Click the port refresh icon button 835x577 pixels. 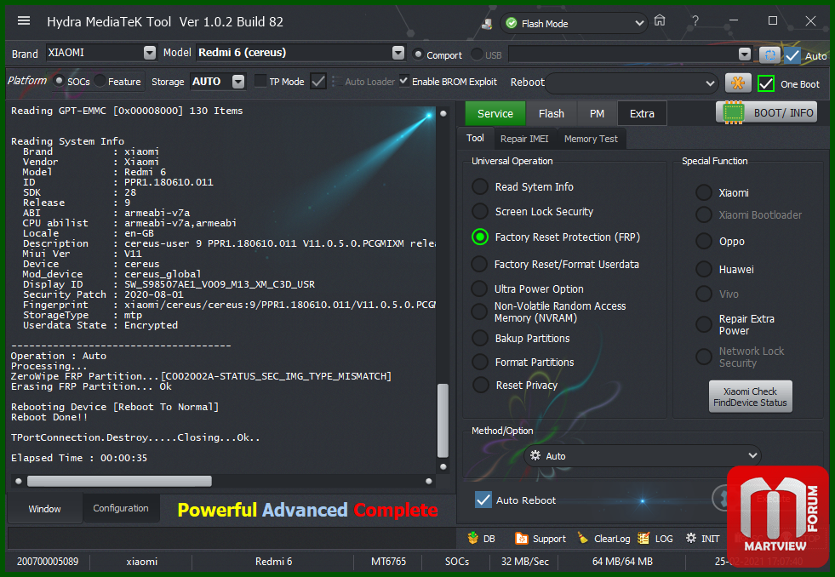click(x=769, y=54)
